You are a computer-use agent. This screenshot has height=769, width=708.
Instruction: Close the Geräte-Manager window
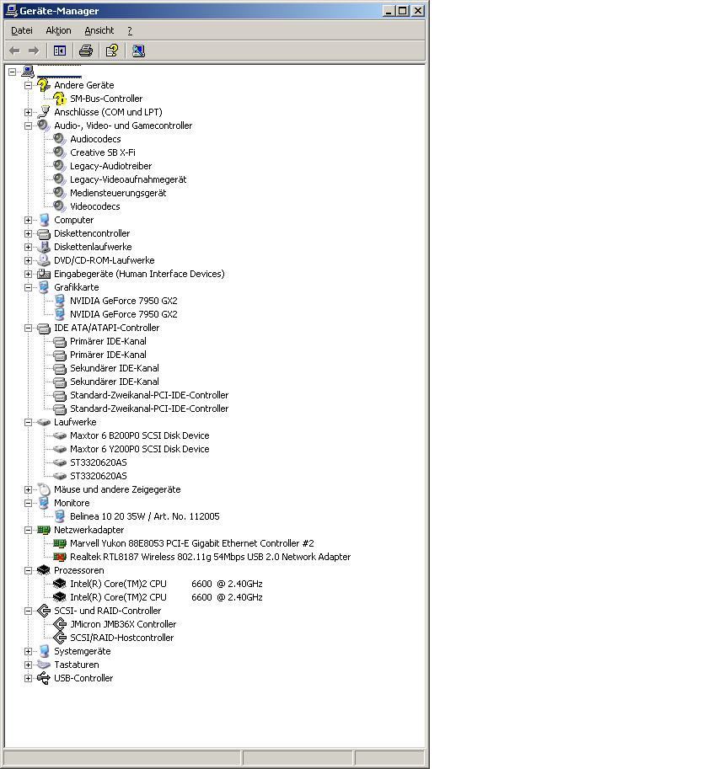click(x=417, y=10)
